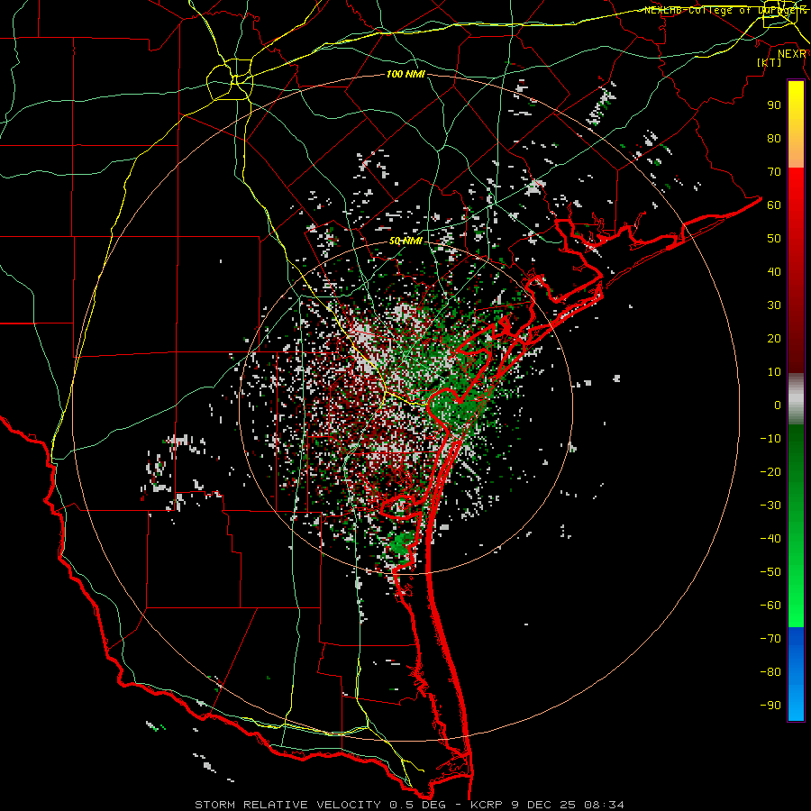
Task: Click the 50 value on velocity scale
Action: (x=774, y=239)
